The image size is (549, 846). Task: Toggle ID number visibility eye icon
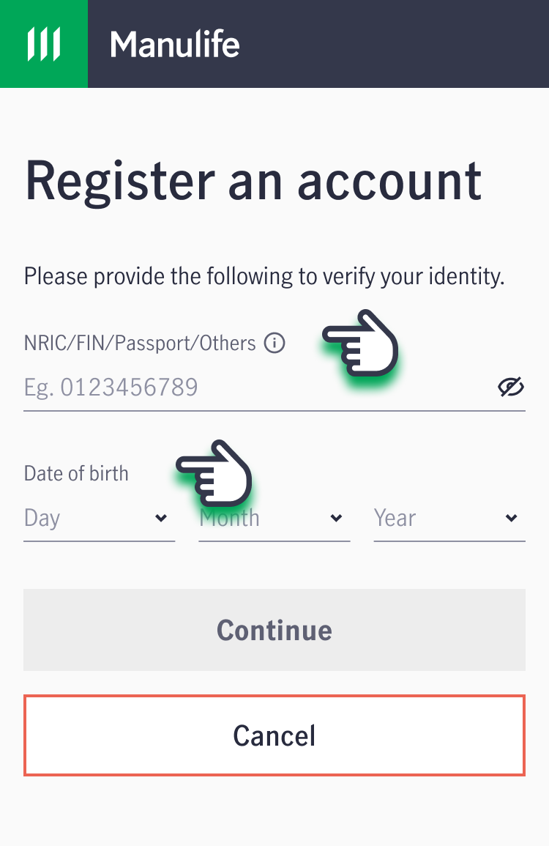(x=511, y=387)
